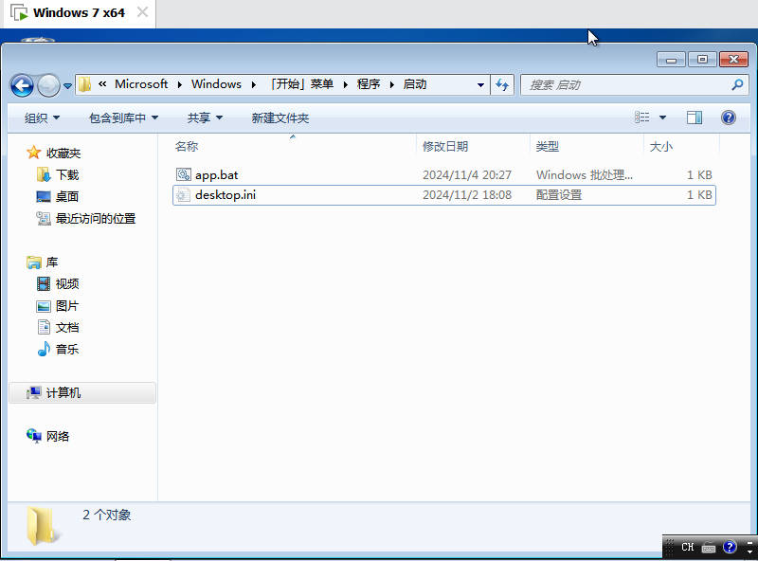This screenshot has width=758, height=561.
Task: Select Microsoft in the address path
Action: coord(141,84)
